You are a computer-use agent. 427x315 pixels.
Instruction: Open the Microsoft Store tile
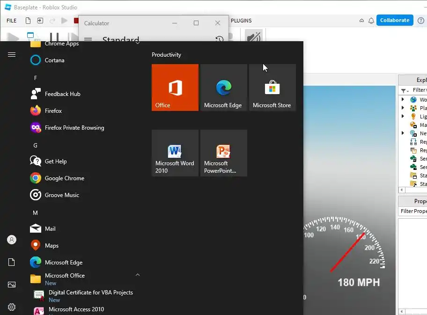pos(272,88)
